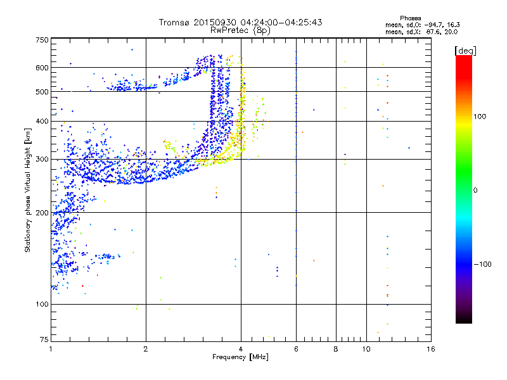Screen dimensions: 507x380
Task: Click the 'Frequency [MHz]' axis label
Action: click(x=240, y=357)
